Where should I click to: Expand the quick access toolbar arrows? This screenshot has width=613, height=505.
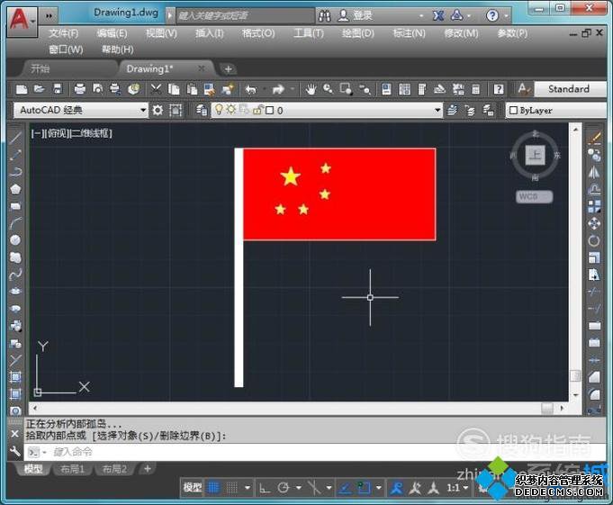coord(49,15)
